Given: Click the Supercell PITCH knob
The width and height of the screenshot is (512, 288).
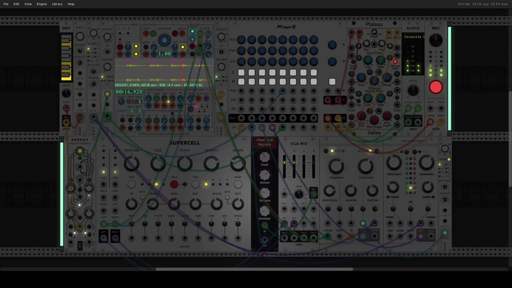Looking at the screenshot, I should pos(184,164).
